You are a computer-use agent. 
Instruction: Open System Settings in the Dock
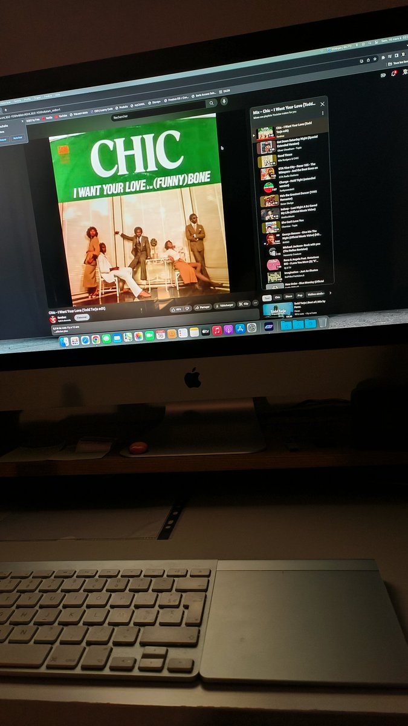click(x=251, y=329)
